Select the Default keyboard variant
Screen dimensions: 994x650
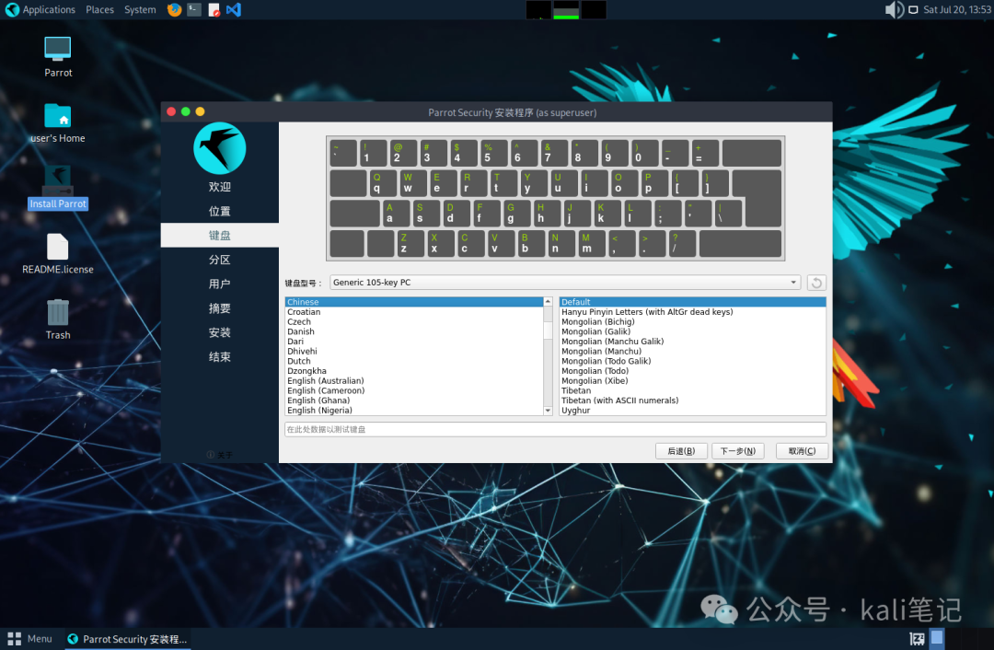click(x=692, y=302)
